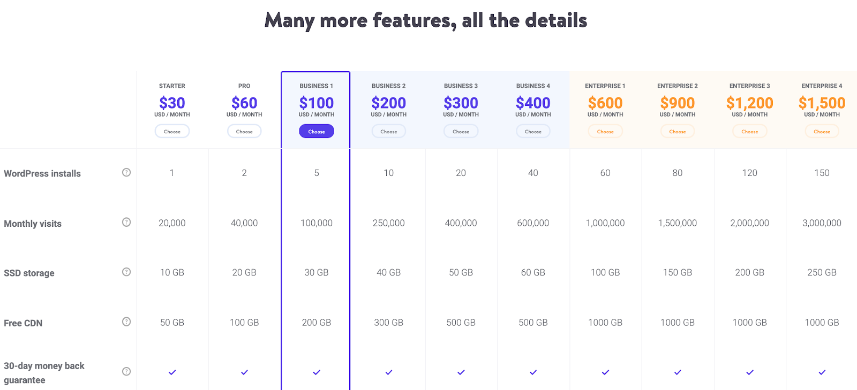The image size is (857, 390).
Task: Click checkmark under Enterprise 4 guarantee row
Action: pos(822,372)
